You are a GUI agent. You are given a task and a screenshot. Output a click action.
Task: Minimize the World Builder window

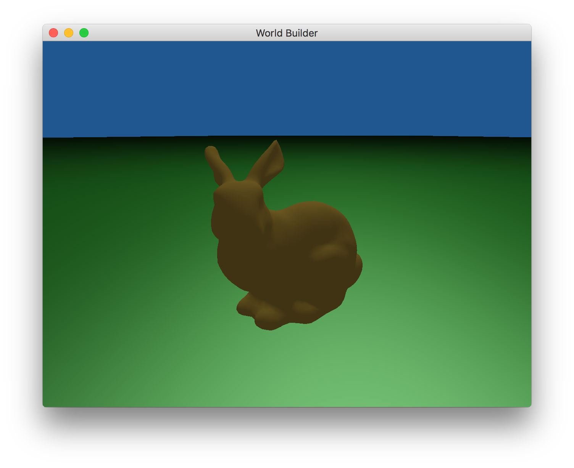(x=69, y=33)
